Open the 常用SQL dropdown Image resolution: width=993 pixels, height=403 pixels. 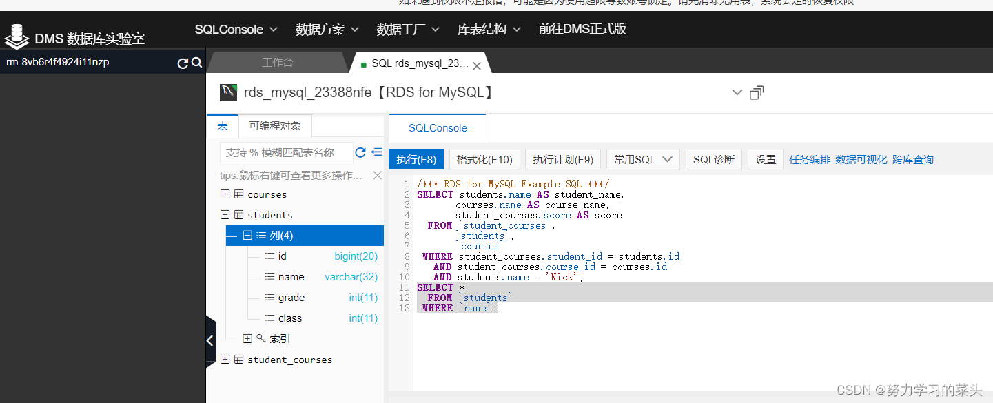tap(643, 159)
